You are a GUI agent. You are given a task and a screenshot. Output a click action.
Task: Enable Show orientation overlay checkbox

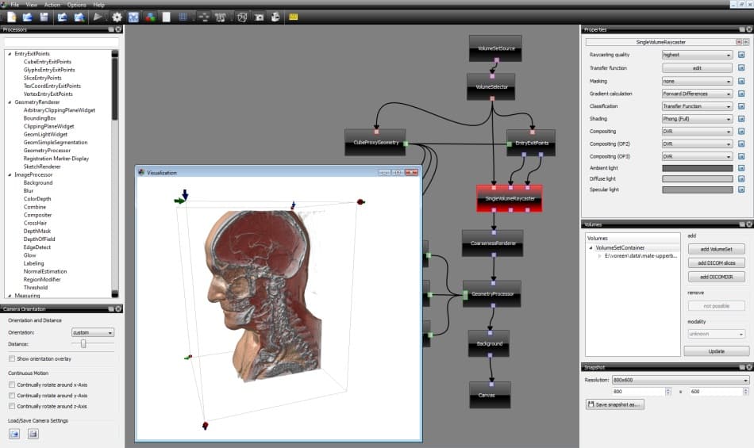[11, 359]
